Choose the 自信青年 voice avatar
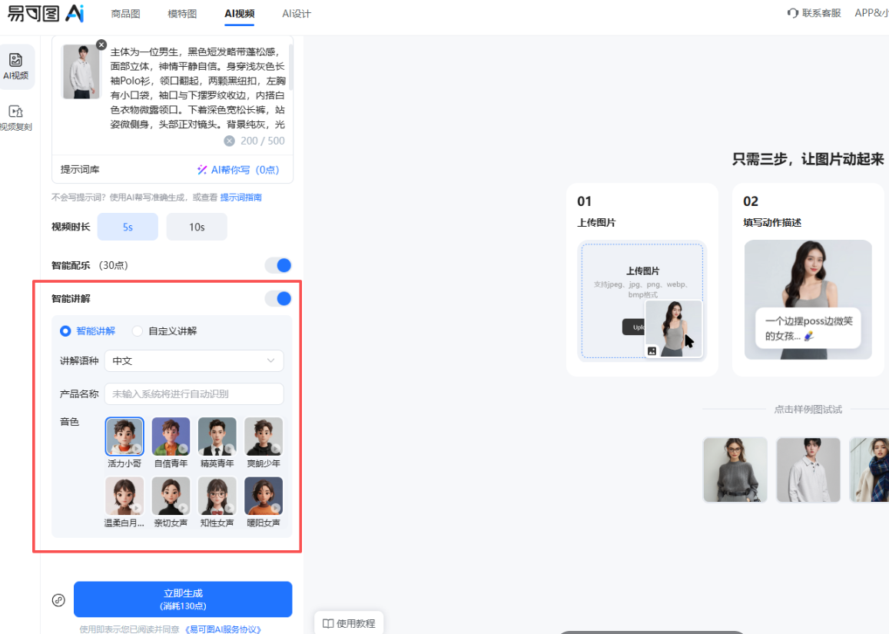889x634 pixels. (x=171, y=436)
